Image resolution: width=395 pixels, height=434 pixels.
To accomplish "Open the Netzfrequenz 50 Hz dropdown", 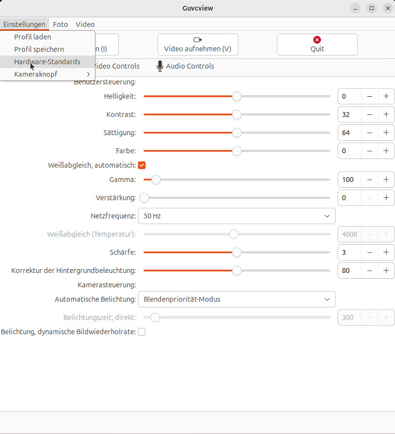I will pos(237,216).
